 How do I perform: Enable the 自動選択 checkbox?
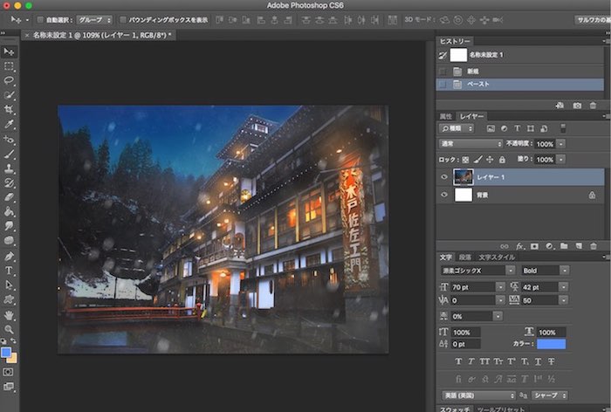click(x=41, y=19)
